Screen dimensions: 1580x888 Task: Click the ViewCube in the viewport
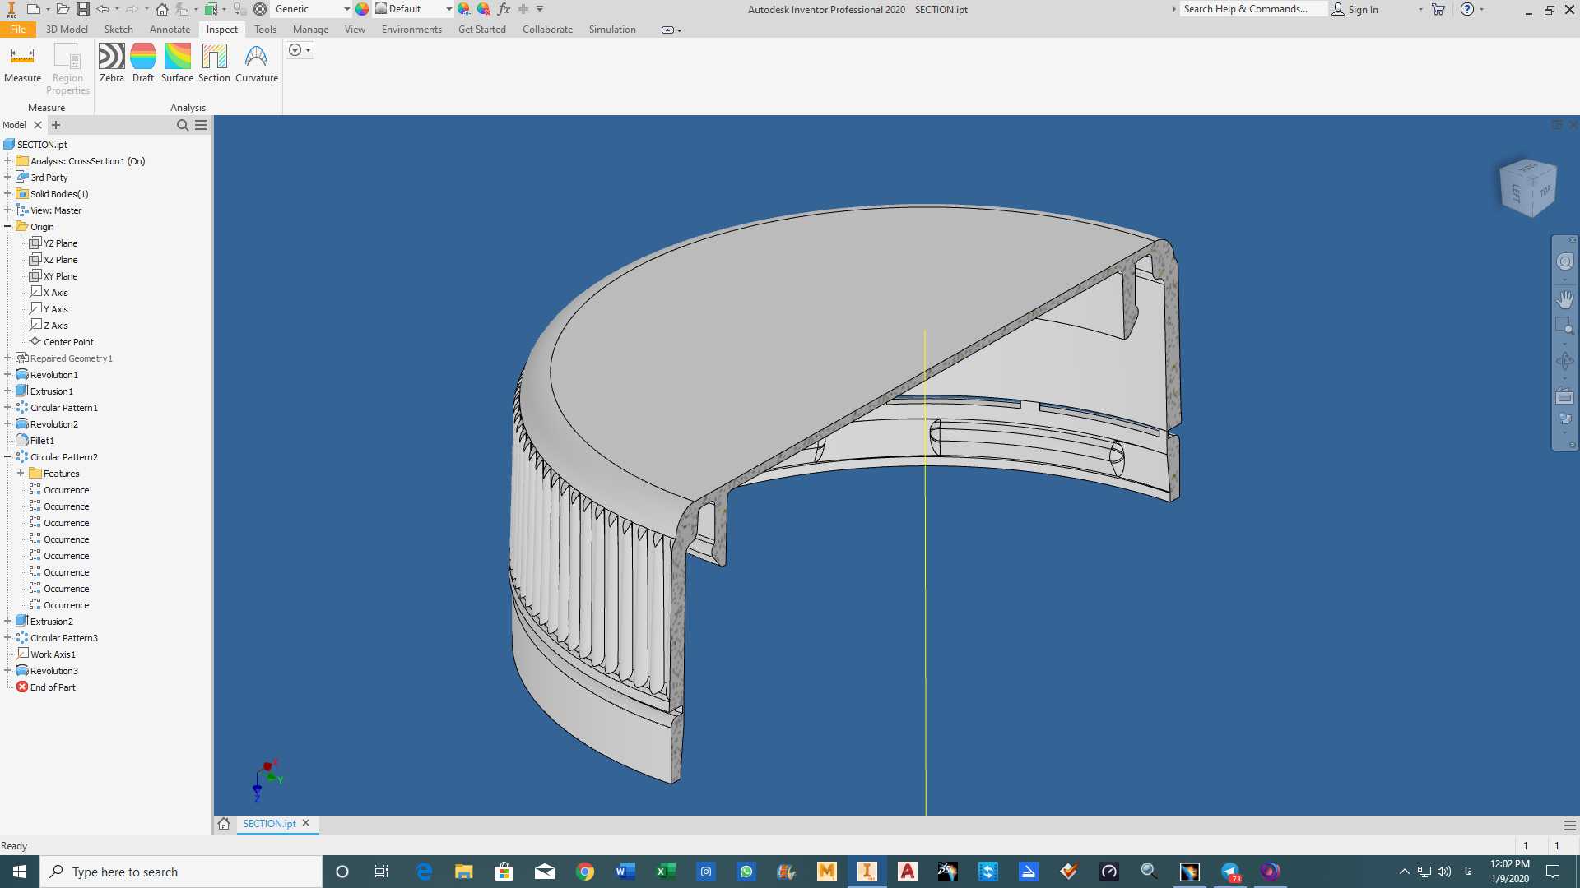(x=1528, y=187)
